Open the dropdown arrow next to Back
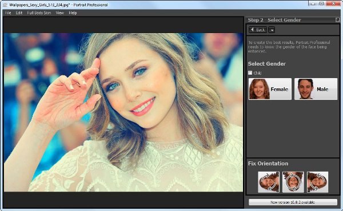 pyautogui.click(x=272, y=30)
